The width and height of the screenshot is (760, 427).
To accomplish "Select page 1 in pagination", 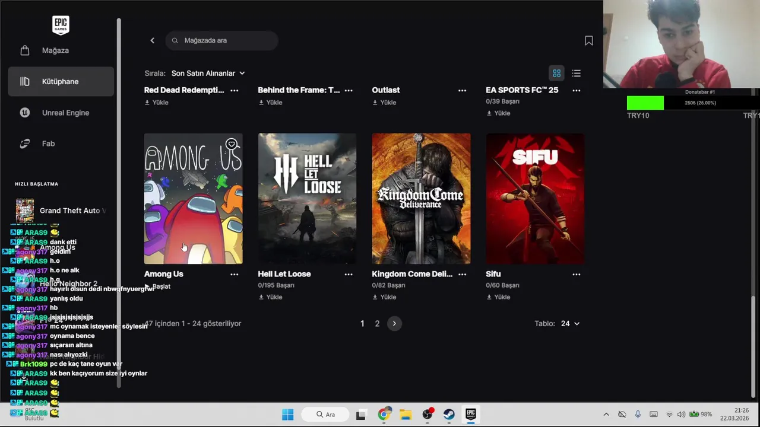I will point(362,323).
